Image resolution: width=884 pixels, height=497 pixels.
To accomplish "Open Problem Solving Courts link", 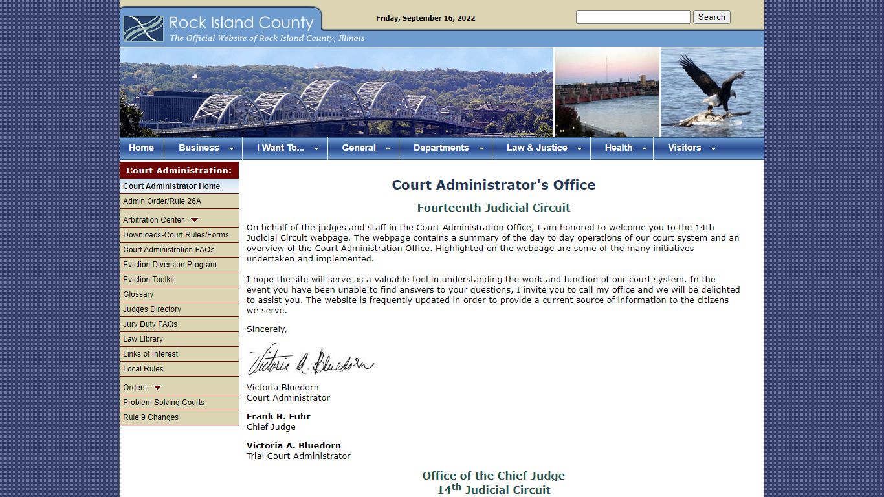I will 179,403.
